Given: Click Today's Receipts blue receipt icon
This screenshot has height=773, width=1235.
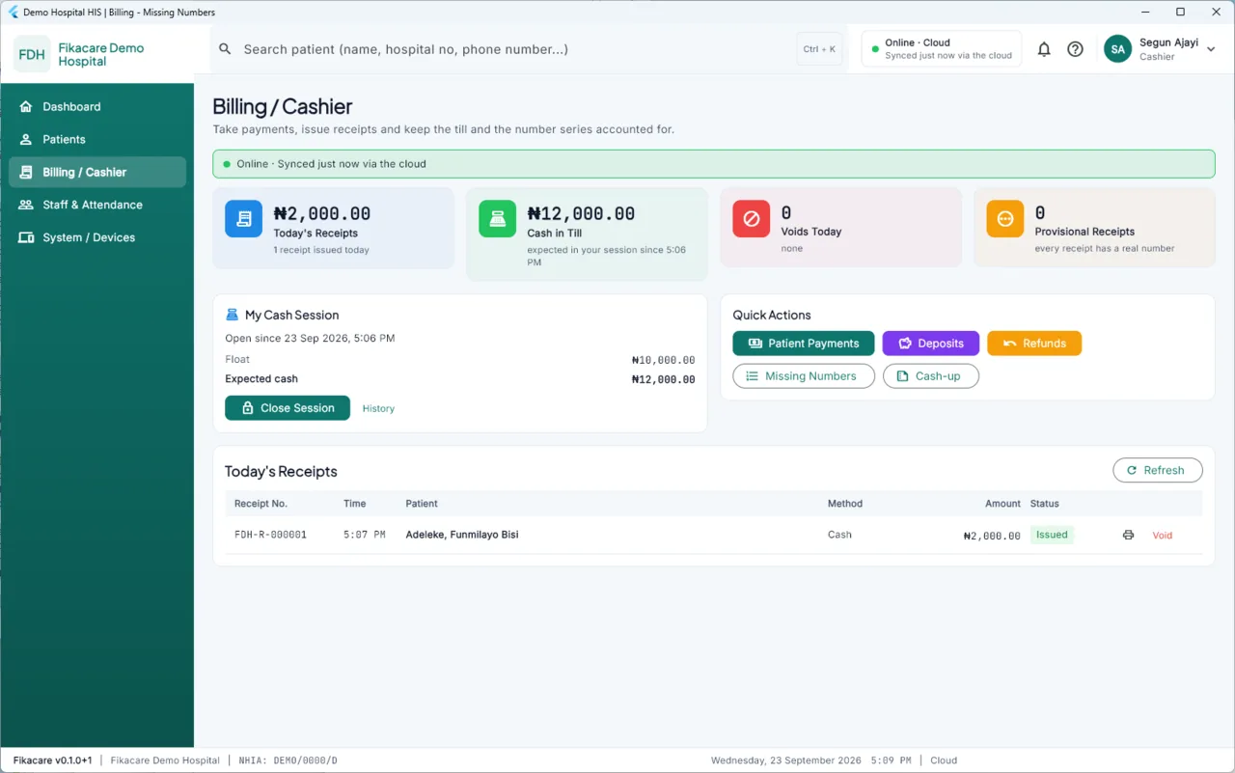Looking at the screenshot, I should (243, 219).
